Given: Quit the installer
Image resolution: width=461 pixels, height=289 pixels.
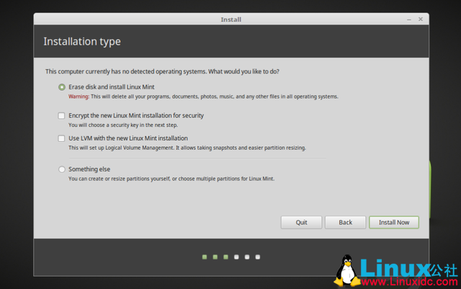Looking at the screenshot, I should pyautogui.click(x=301, y=223).
